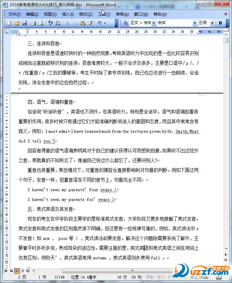Go to the previous page with the double-up arrow
Viewport: 232px width, 283px height.
coord(226,254)
